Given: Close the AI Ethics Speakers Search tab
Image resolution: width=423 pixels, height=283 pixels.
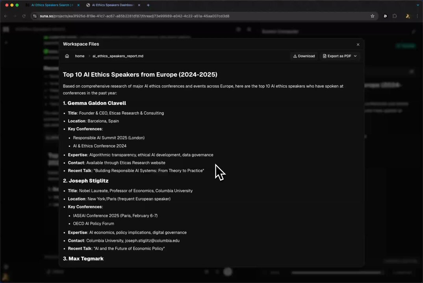Looking at the screenshot, I should point(78,5).
